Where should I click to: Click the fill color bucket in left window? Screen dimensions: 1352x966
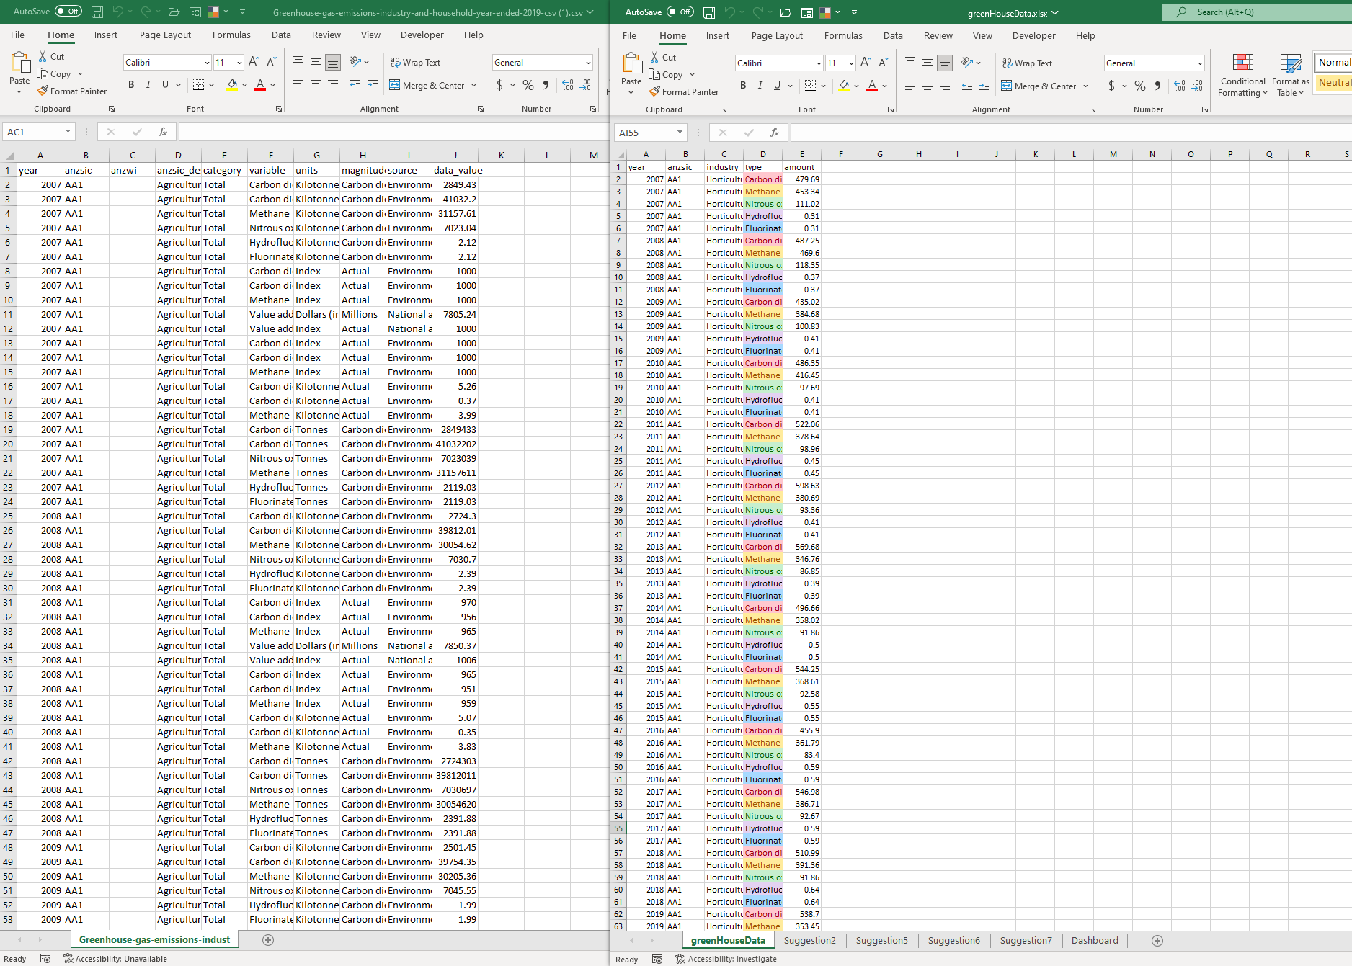click(232, 85)
